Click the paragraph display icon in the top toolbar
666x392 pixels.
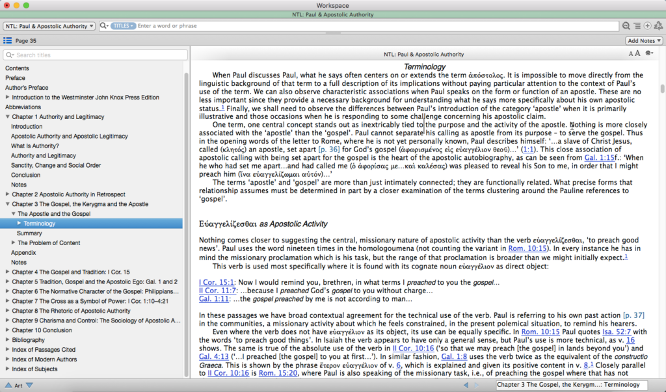[637, 26]
